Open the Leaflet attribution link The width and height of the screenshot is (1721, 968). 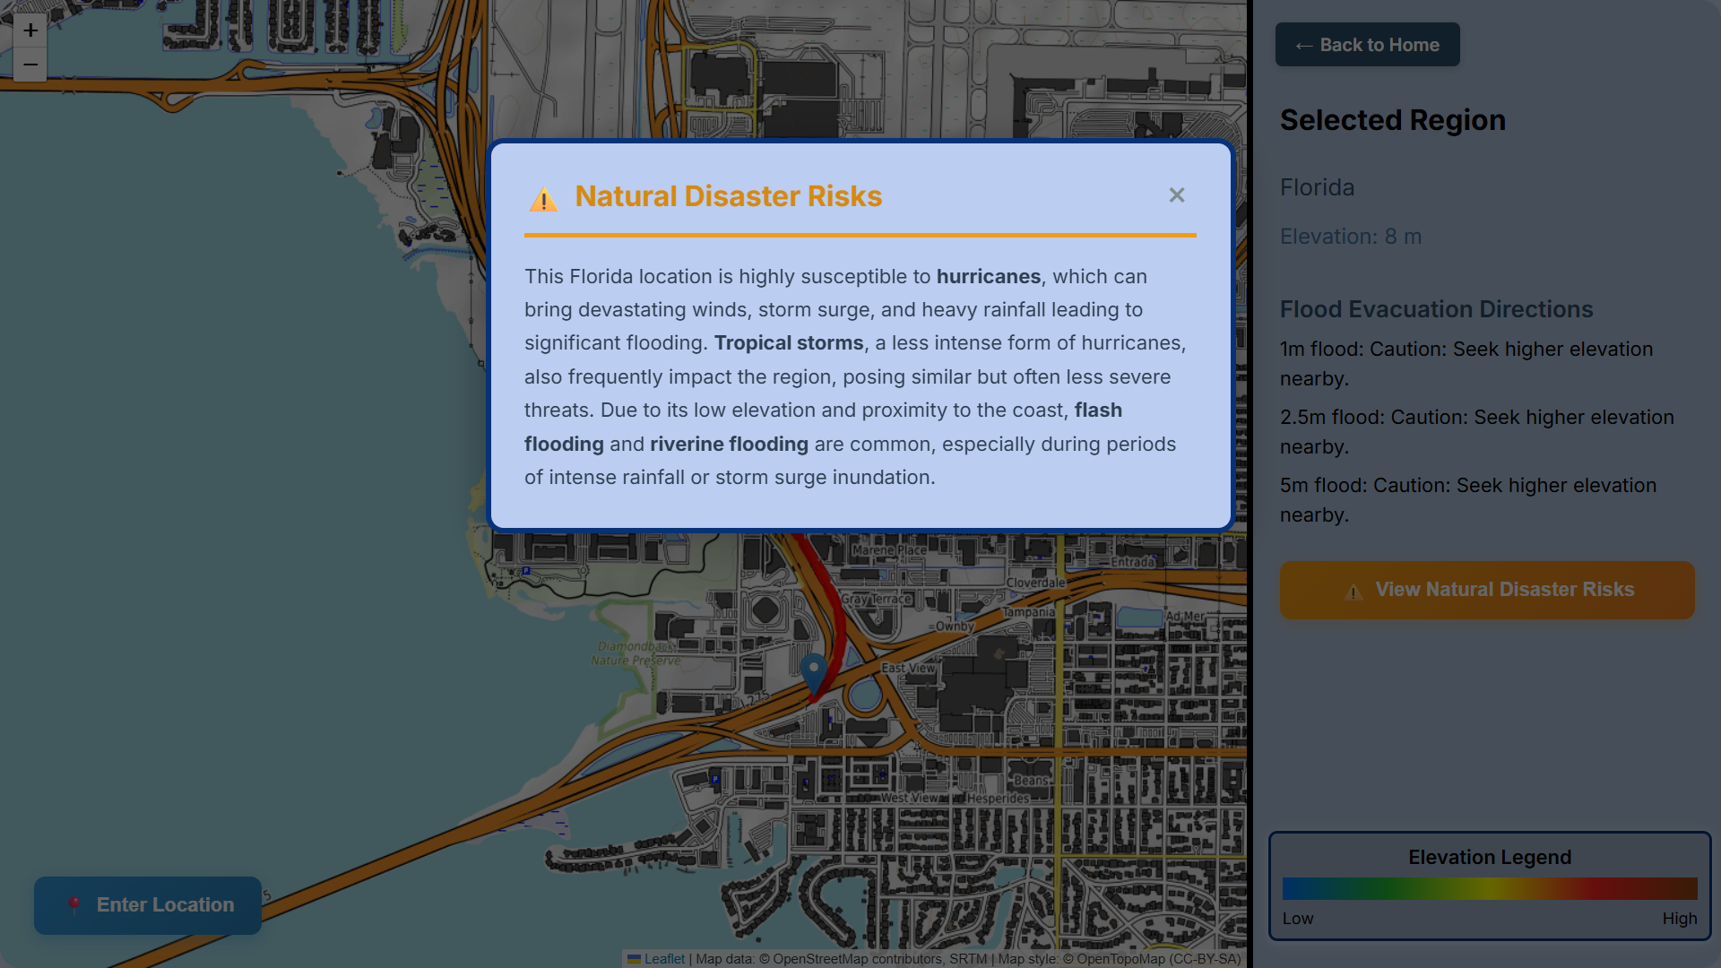click(664, 959)
